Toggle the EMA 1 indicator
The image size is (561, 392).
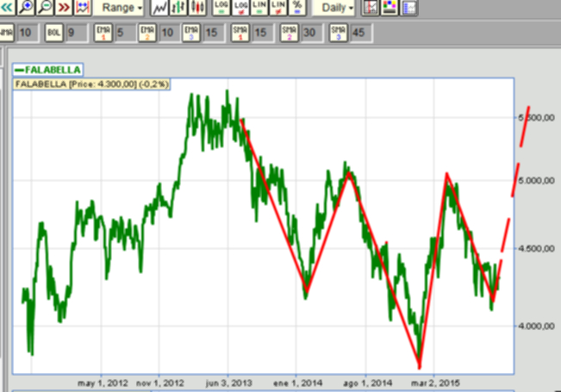click(x=103, y=33)
